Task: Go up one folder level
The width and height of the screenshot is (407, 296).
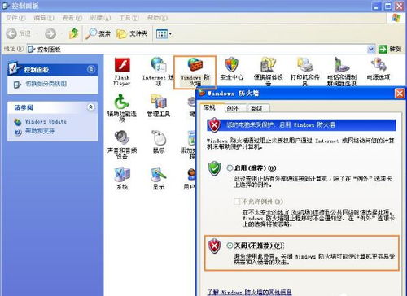Action: (x=73, y=33)
